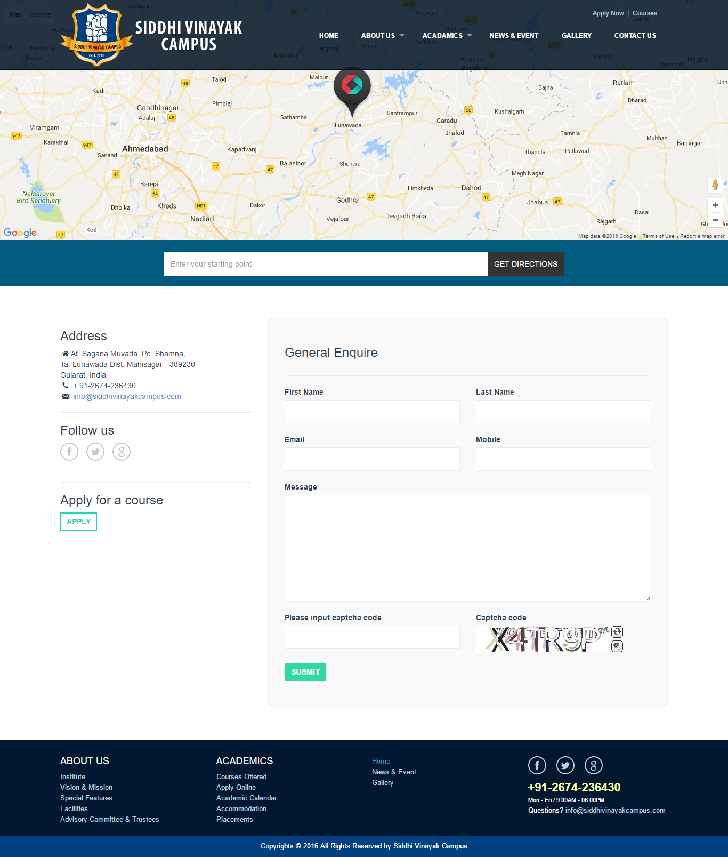Focus the captcha code input field
The width and height of the screenshot is (728, 857).
[372, 637]
